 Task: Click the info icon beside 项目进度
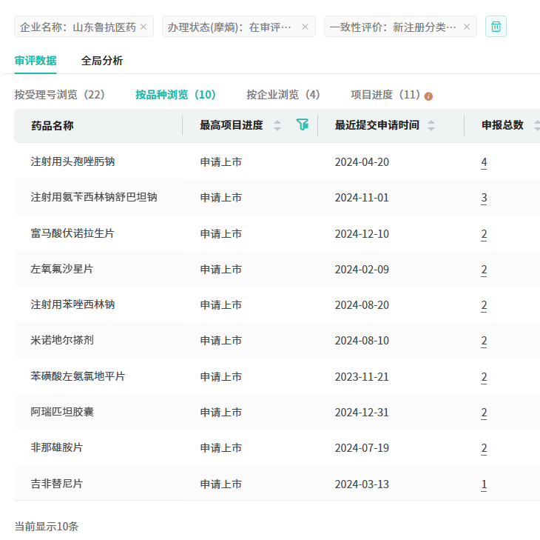pos(428,96)
